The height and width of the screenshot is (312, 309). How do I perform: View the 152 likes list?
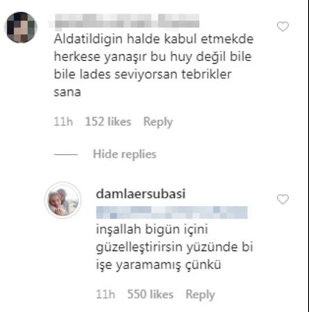tap(108, 121)
